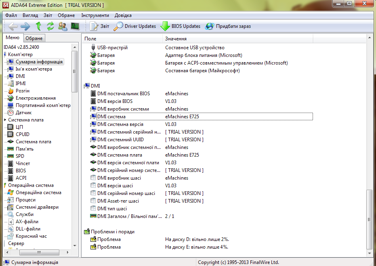Viewport: 376px width, 266px height.
Task: Select the disk D: free space problem row
Action: [201, 239]
